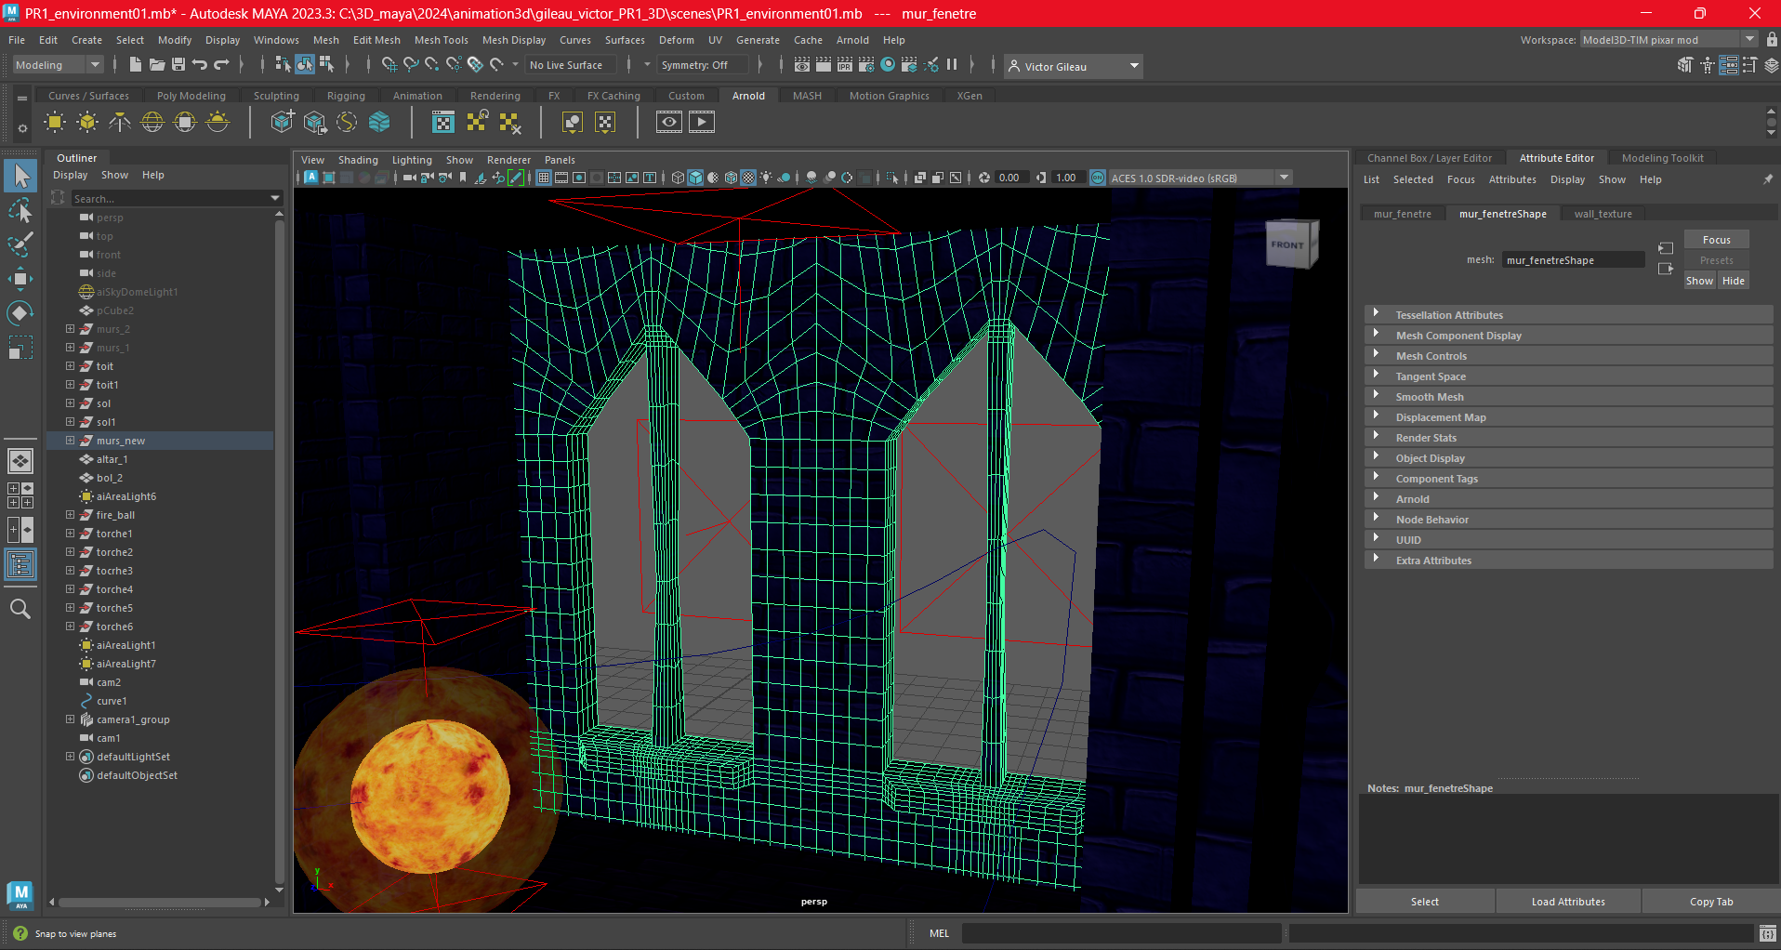Viewport: 1781px width, 950px height.
Task: Switch to the Poly Modeling shelf tab
Action: coord(191,96)
